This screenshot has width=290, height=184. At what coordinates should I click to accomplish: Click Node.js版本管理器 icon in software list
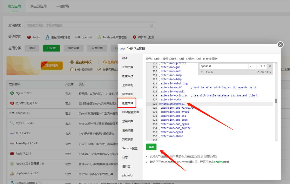point(12,164)
